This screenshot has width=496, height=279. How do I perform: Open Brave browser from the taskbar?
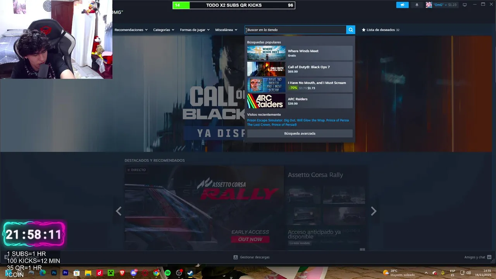[122, 273]
